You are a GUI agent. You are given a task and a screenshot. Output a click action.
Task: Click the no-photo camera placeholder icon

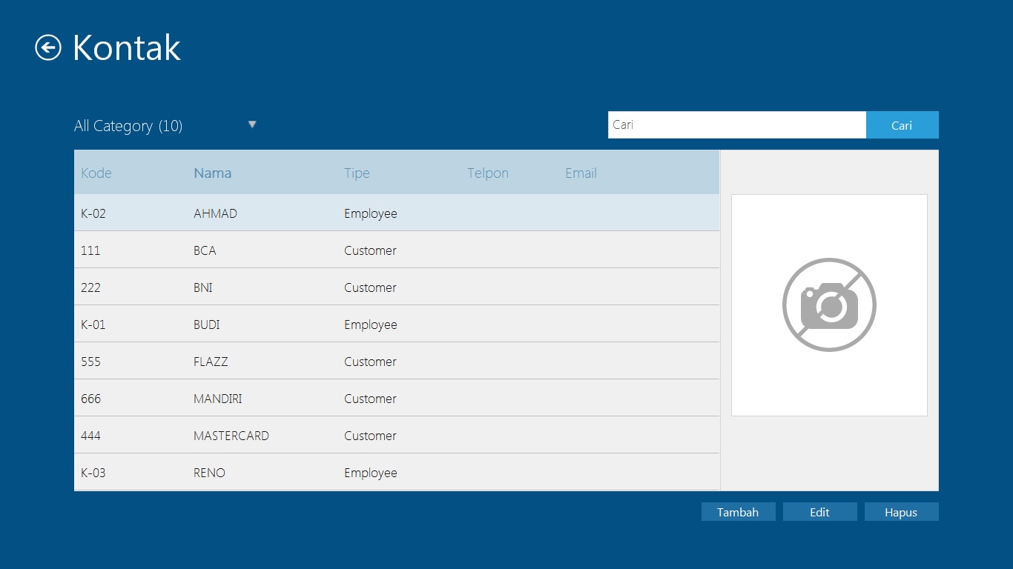(x=829, y=305)
